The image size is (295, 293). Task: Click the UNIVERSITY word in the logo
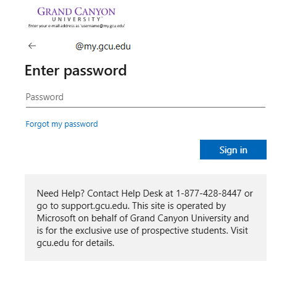(77, 19)
